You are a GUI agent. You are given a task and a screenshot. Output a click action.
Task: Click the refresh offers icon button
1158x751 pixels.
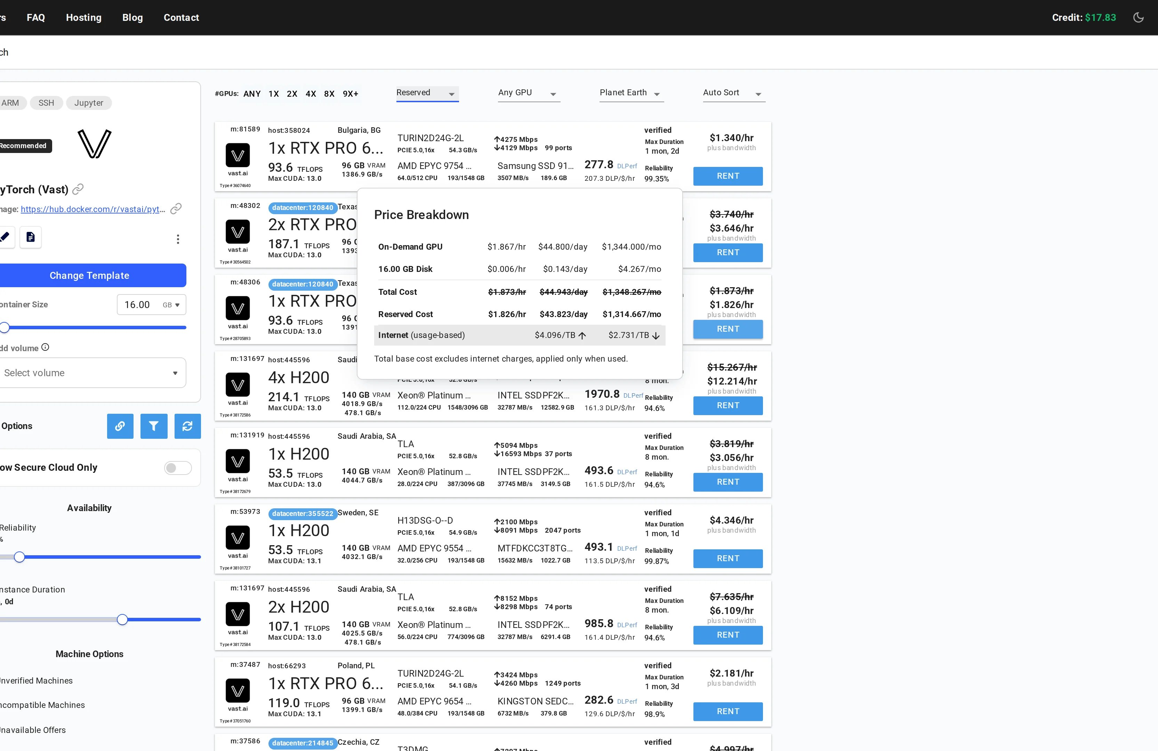187,426
